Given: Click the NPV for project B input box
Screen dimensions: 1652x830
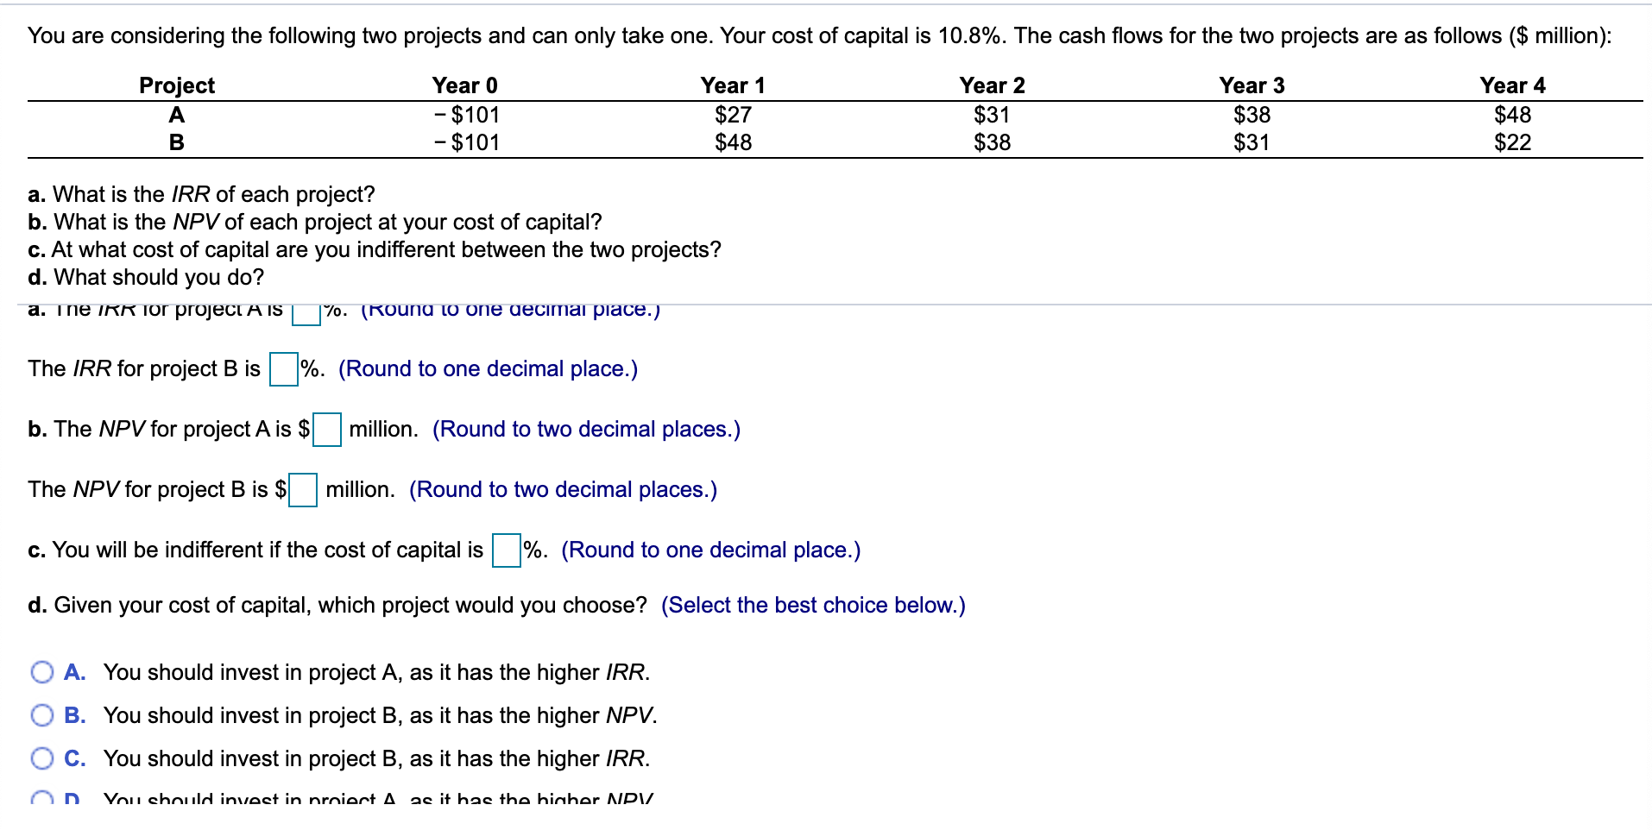Looking at the screenshot, I should (x=303, y=490).
